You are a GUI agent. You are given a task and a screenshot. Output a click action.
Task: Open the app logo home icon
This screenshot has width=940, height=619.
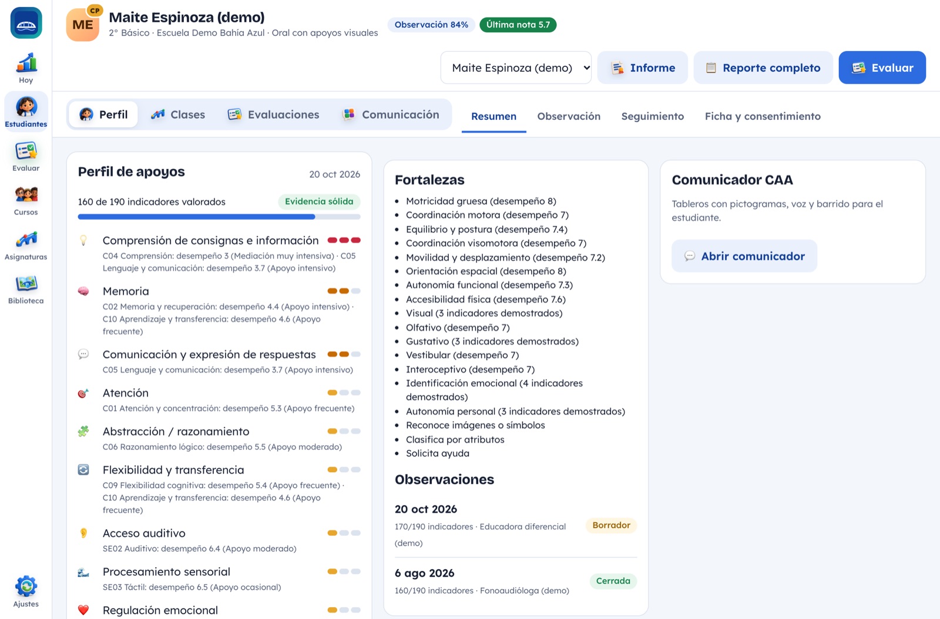[x=26, y=23]
